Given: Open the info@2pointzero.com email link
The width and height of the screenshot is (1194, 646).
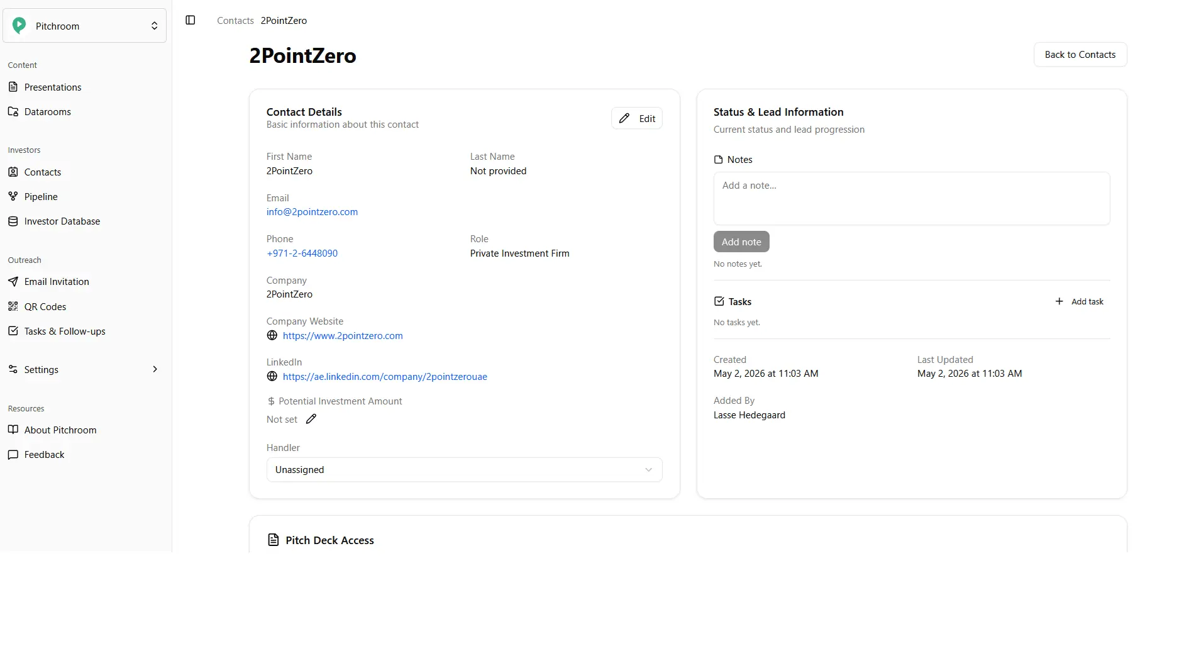Looking at the screenshot, I should (x=312, y=212).
